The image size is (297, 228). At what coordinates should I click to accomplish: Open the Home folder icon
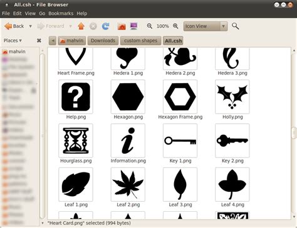click(122, 26)
